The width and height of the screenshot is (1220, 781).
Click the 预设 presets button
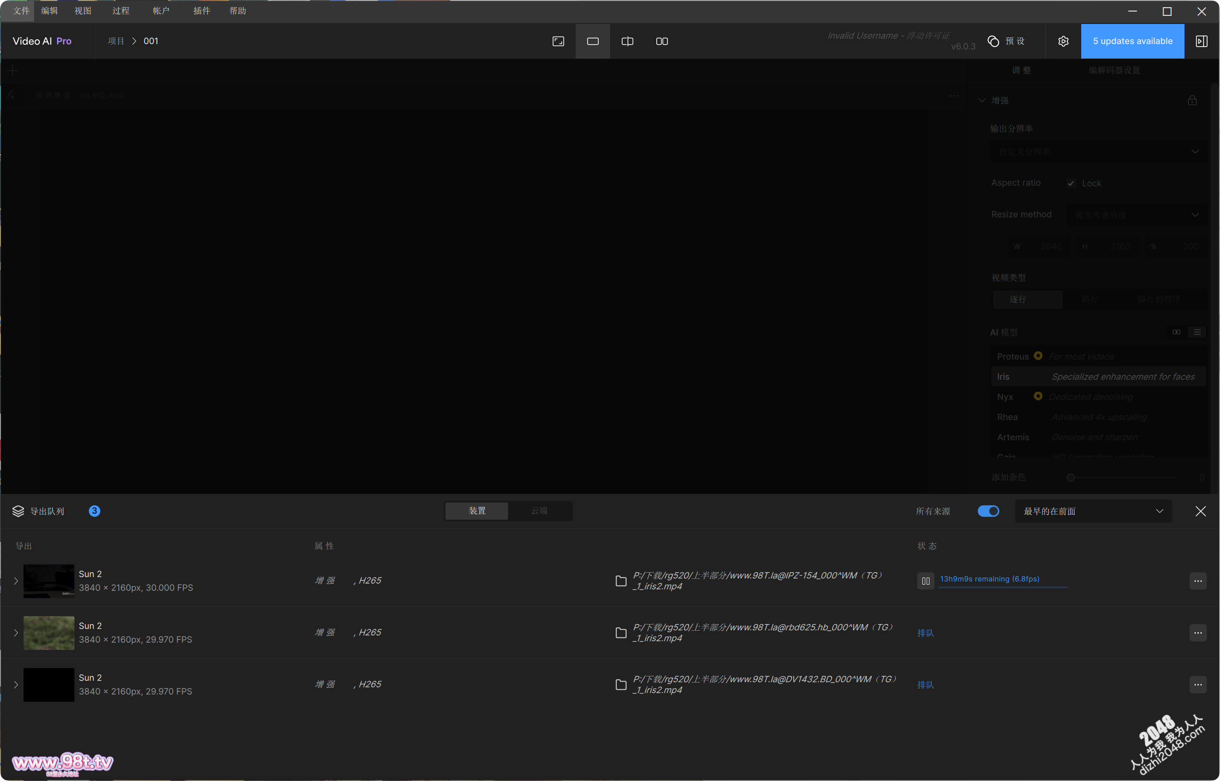1006,41
